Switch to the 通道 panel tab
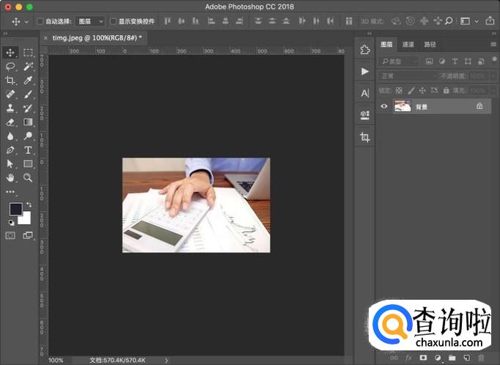The image size is (500, 365). [408, 45]
